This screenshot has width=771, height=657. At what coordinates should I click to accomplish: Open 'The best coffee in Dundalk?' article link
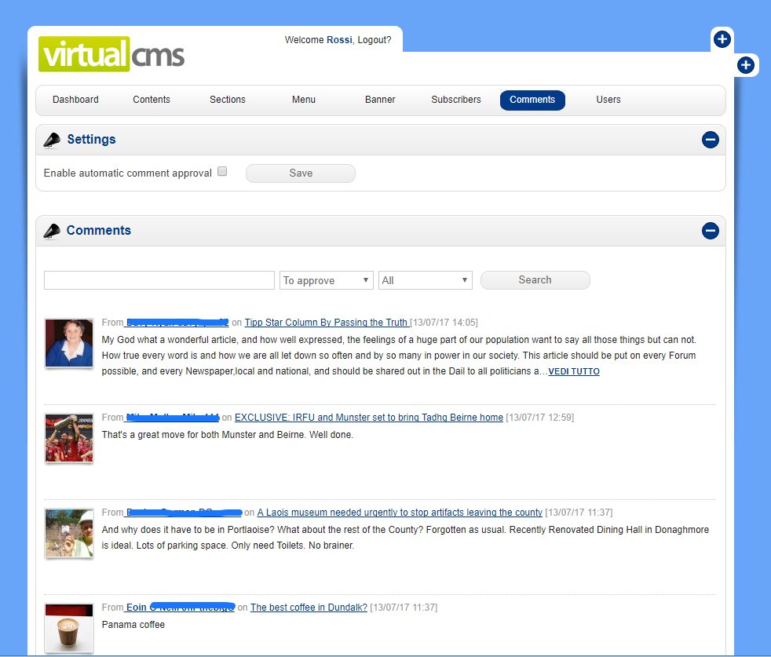coord(309,608)
